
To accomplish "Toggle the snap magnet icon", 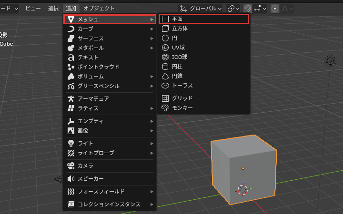I will pos(248,9).
